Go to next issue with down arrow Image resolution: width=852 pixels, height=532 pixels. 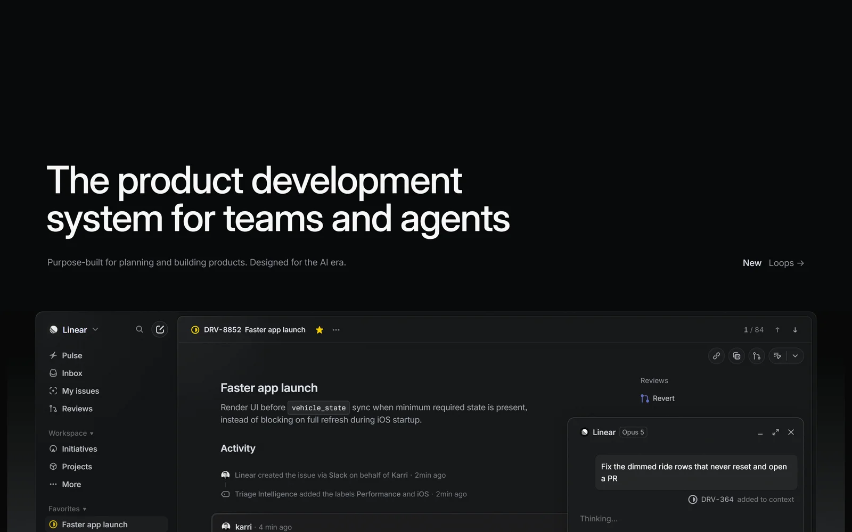click(x=795, y=330)
